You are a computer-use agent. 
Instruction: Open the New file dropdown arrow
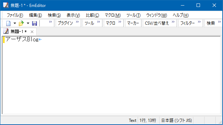pos(15,23)
